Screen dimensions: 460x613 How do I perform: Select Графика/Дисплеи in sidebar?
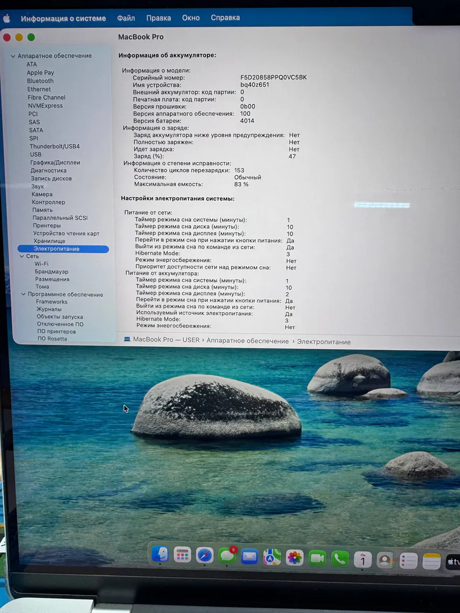55,162
